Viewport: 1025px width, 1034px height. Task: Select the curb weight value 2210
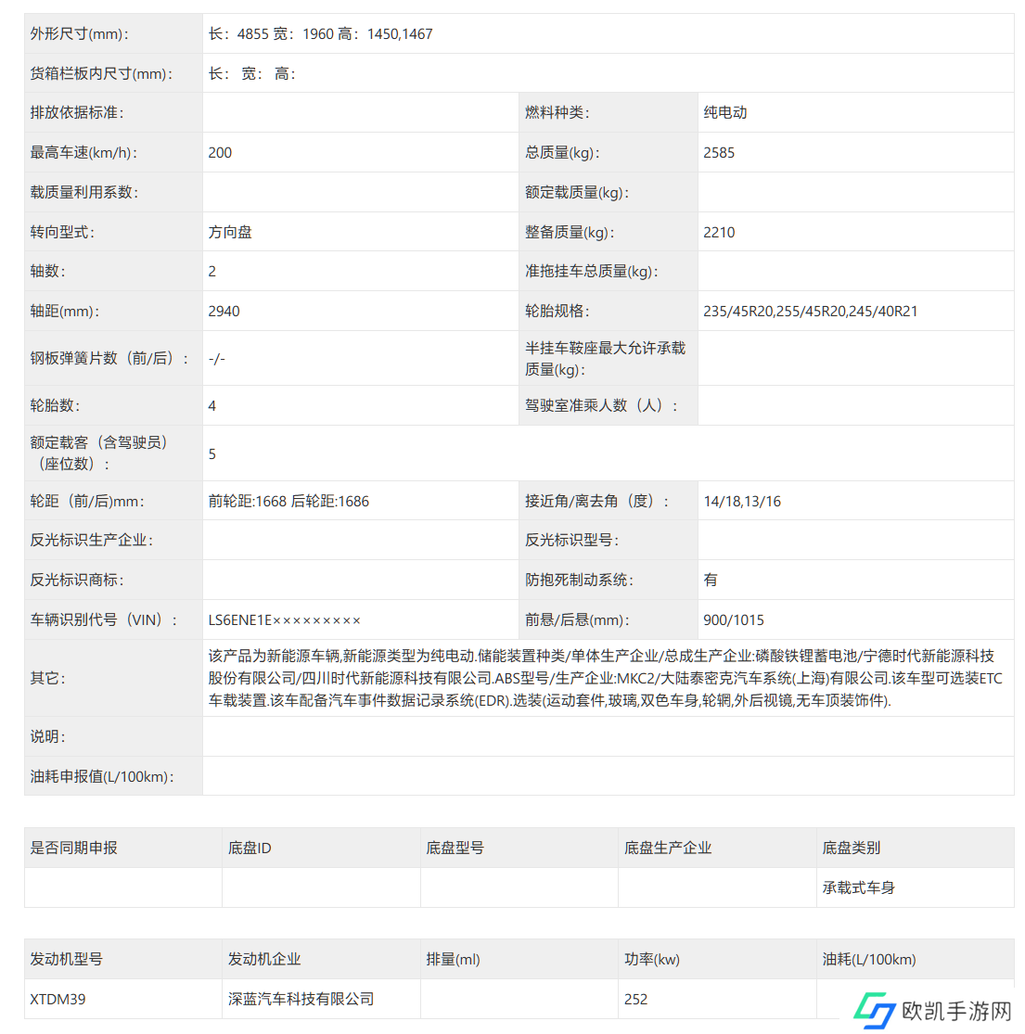(x=718, y=232)
